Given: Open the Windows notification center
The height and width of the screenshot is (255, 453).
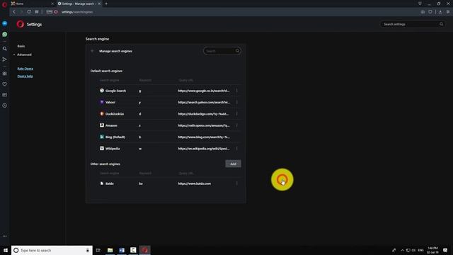Looking at the screenshot, I should coord(445,250).
